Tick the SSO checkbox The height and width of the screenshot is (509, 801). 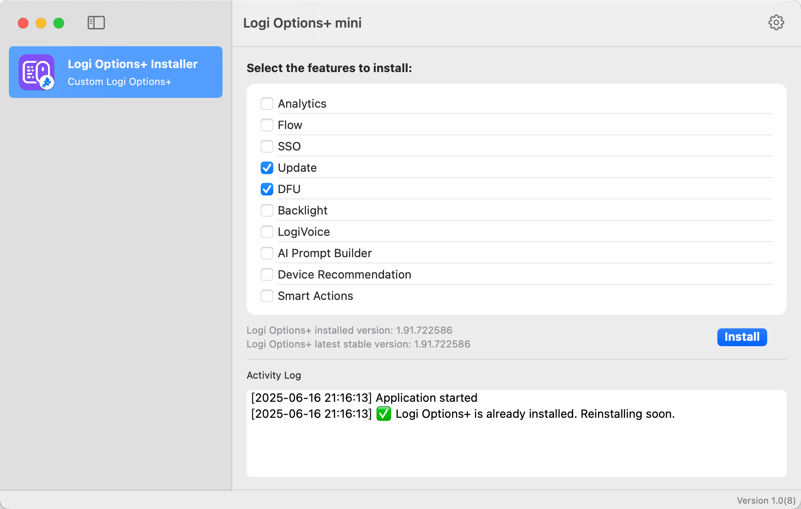coord(267,146)
